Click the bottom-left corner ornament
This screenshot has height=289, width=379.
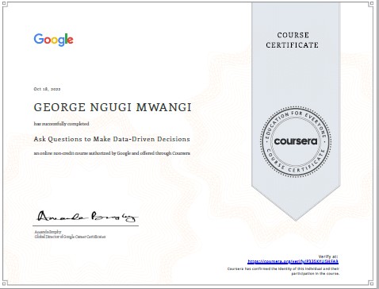[4, 284]
